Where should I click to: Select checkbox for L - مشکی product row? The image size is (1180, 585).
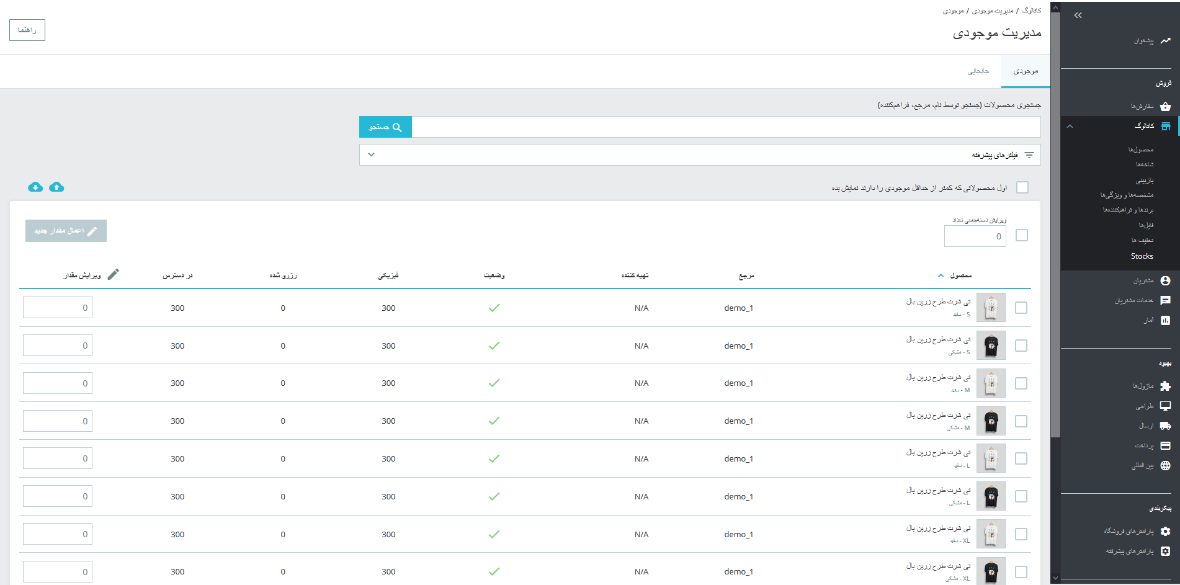[x=1021, y=496]
